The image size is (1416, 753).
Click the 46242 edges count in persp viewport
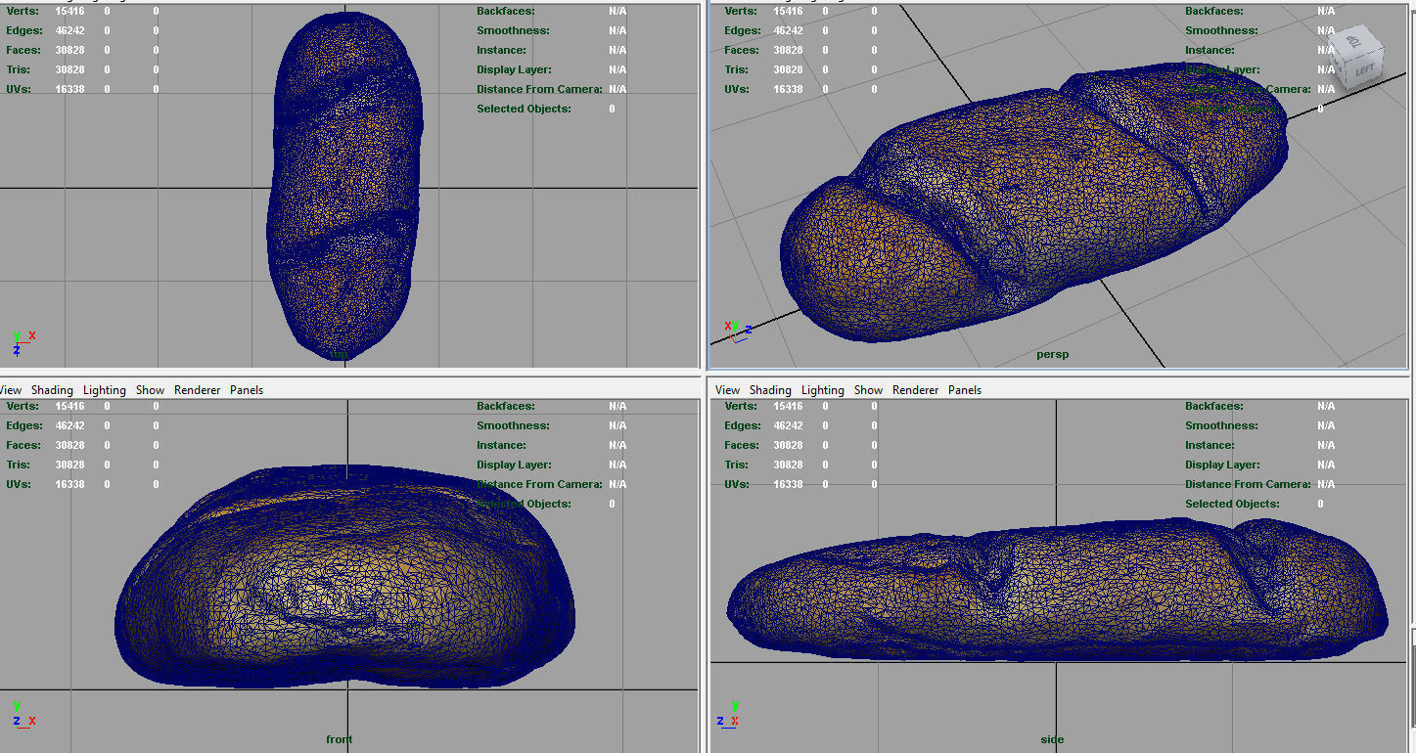click(788, 30)
